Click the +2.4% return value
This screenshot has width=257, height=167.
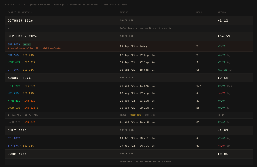pyautogui.click(x=221, y=122)
